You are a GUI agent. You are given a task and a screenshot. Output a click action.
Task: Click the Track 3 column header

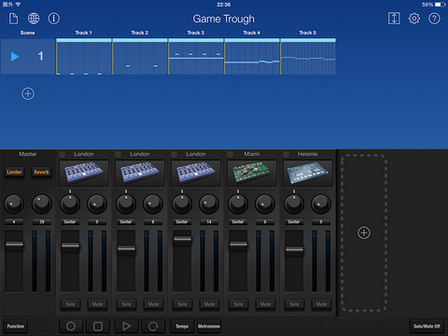click(196, 33)
